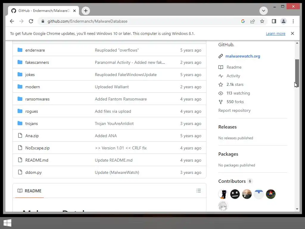Viewport: 305px width, 229px height.
Task: Bookmark this page with the star icon
Action: [262, 21]
